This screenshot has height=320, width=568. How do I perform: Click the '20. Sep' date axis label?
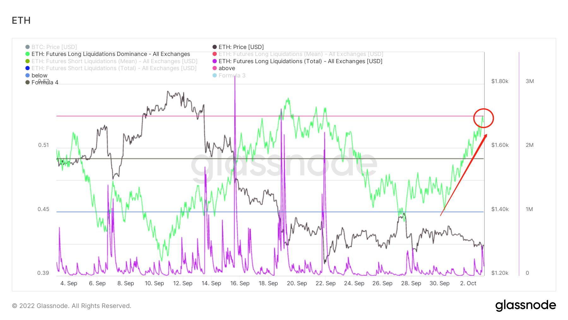pos(297,283)
